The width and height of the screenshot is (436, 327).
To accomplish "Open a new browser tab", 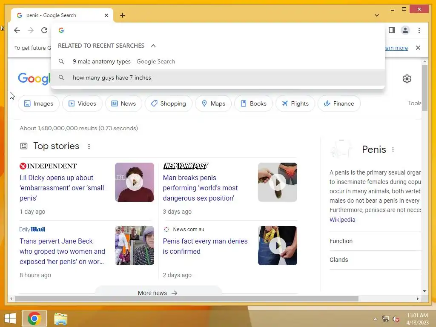I will tap(123, 15).
